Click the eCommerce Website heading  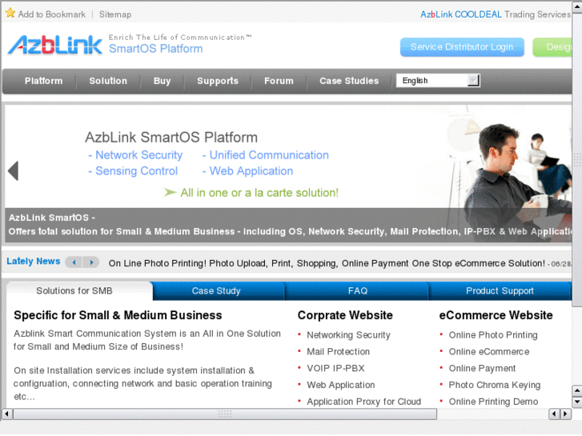click(x=496, y=315)
